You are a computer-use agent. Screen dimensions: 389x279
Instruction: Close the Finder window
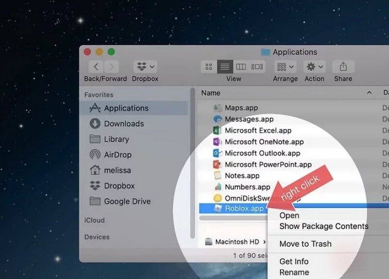88,52
